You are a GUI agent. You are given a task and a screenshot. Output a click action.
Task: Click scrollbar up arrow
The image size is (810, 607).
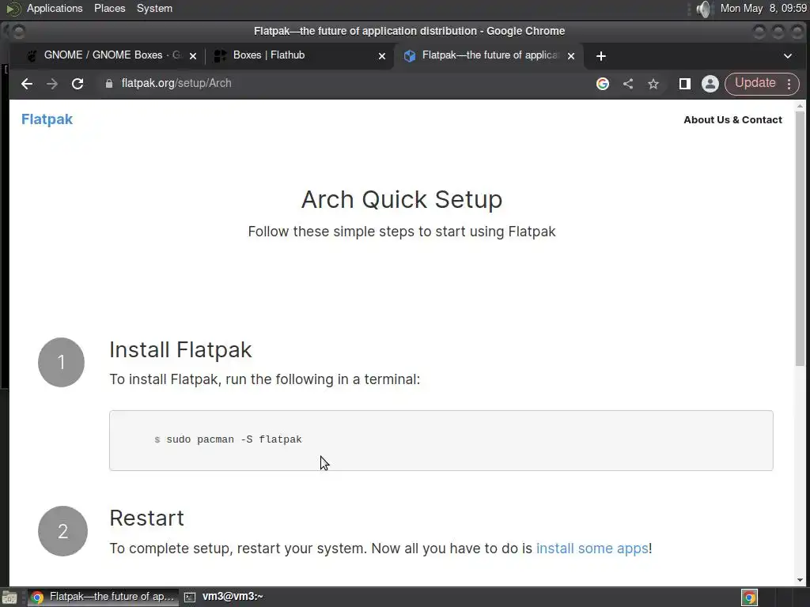click(x=800, y=106)
